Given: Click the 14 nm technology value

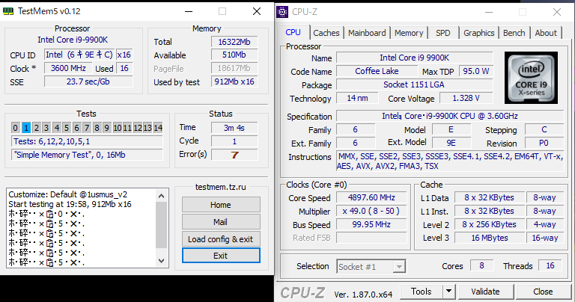Looking at the screenshot, I should tap(357, 98).
